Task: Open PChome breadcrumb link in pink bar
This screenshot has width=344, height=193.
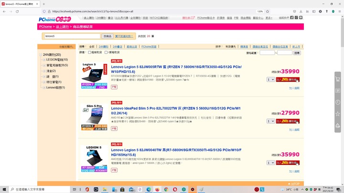Action: 45,27
